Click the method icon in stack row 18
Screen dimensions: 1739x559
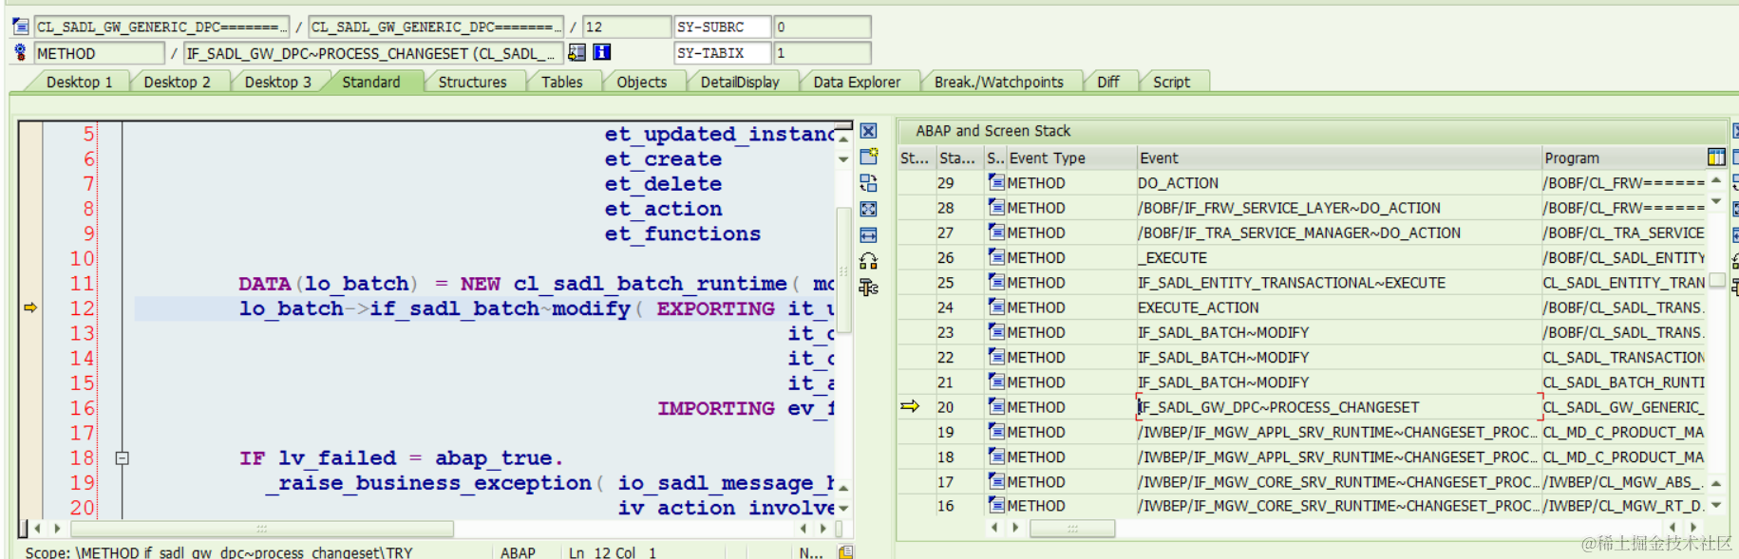pyautogui.click(x=996, y=457)
